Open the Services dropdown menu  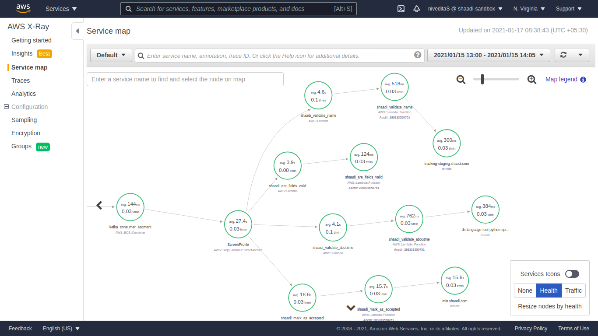(x=61, y=9)
